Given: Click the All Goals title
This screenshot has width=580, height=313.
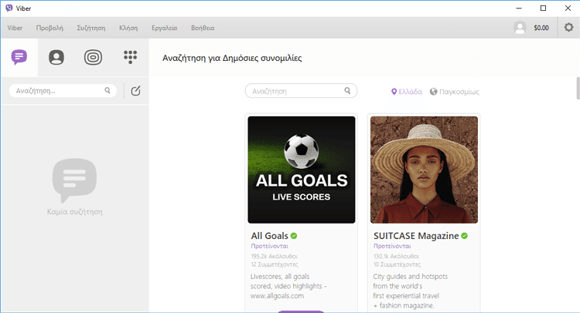Looking at the screenshot, I should coord(269,236).
